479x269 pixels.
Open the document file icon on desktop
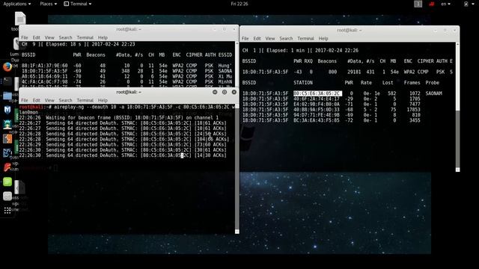(20, 19)
